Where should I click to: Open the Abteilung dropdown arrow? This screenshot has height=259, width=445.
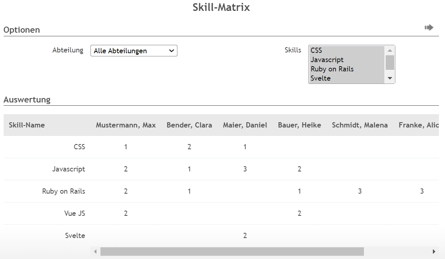(x=172, y=50)
